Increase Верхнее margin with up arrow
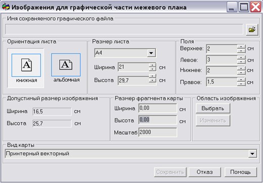Screen dimensions: 263x183 pyautogui.click(x=241, y=46)
